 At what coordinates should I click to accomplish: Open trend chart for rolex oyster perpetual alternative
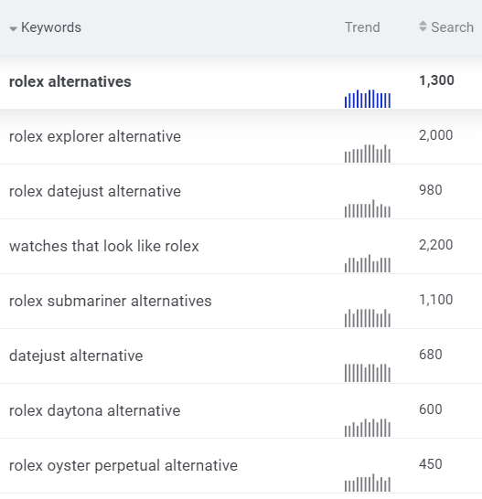[x=368, y=483]
